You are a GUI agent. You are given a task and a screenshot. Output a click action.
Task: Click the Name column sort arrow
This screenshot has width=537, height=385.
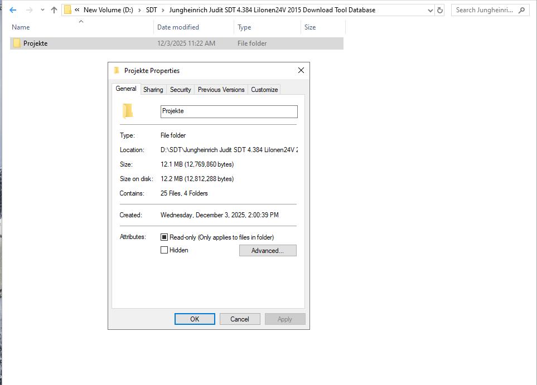(x=81, y=21)
